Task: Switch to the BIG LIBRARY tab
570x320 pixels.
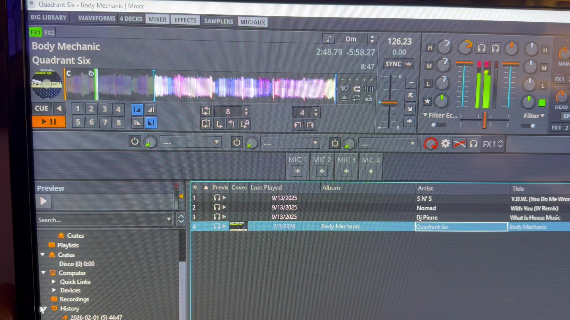Action: click(48, 17)
